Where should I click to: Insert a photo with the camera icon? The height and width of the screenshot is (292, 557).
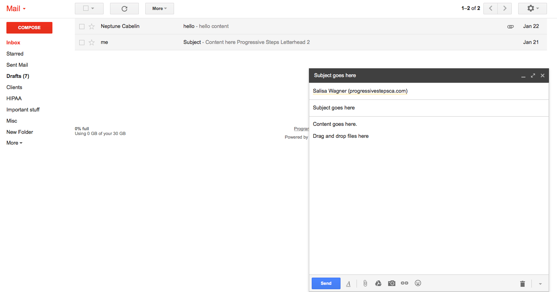(391, 283)
